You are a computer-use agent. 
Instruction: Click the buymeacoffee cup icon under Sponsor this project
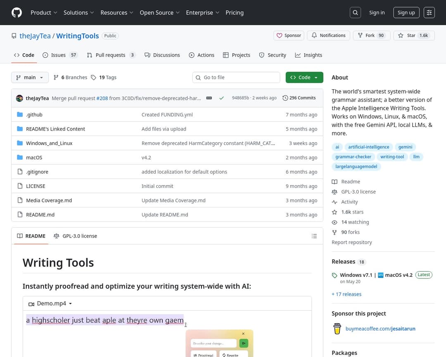click(337, 328)
